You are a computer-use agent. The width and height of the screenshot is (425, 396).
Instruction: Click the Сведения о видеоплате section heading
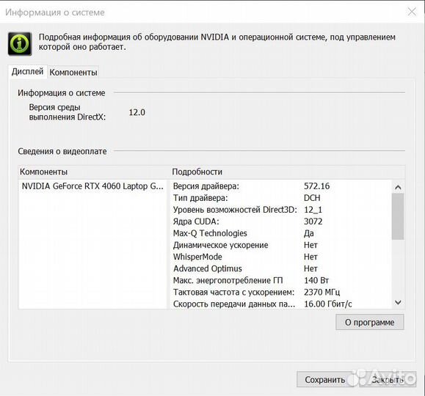[62, 151]
